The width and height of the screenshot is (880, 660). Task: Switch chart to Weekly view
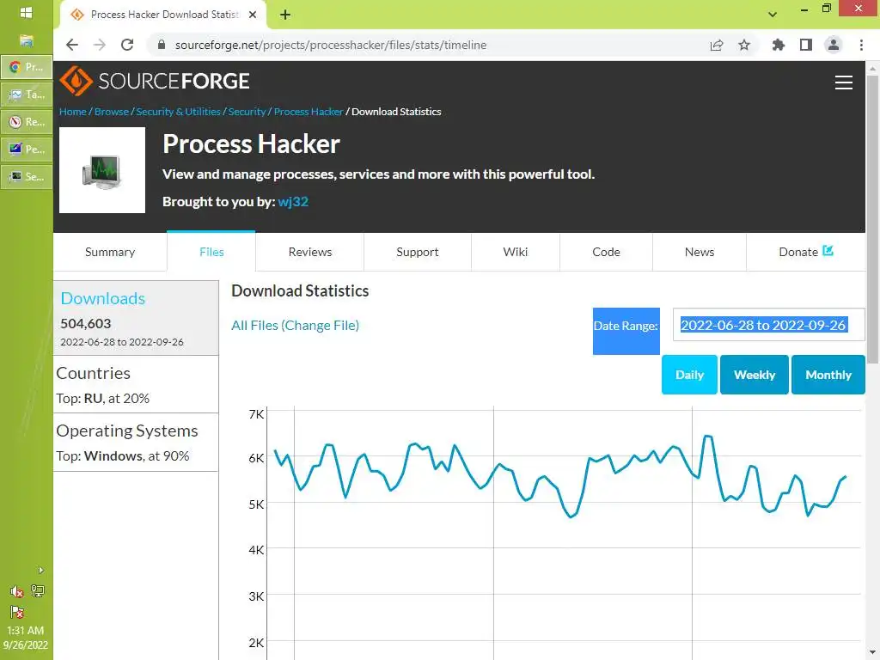point(755,375)
